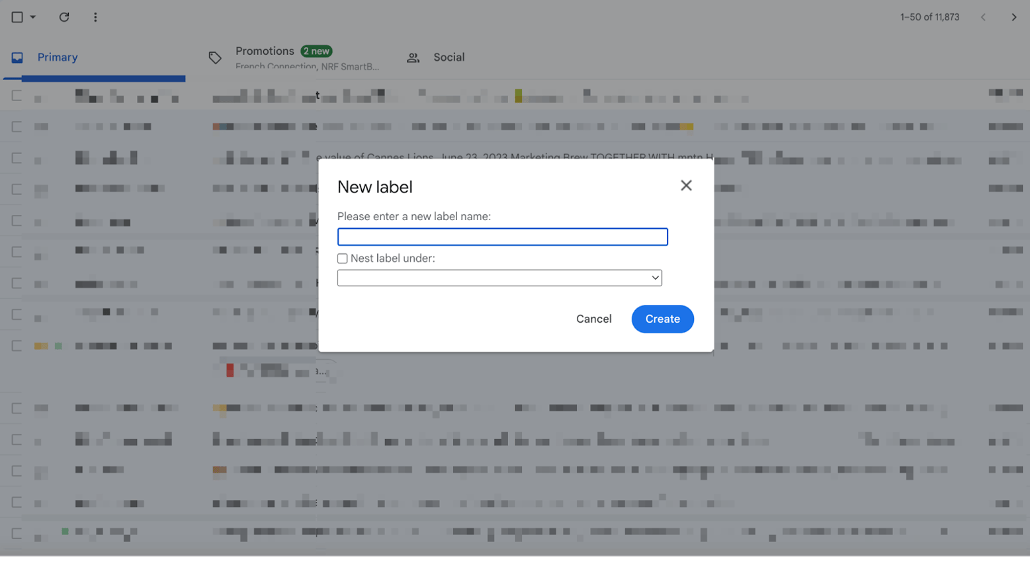Viewport: 1030px width, 562px height.
Task: Click the Cancel button
Action: pyautogui.click(x=593, y=319)
